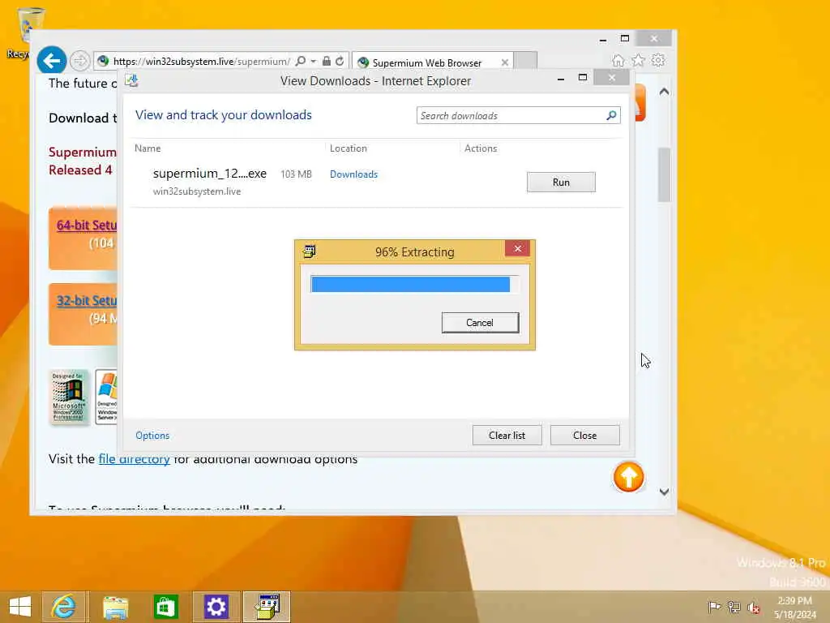Click the 103 MB file size text

point(296,174)
